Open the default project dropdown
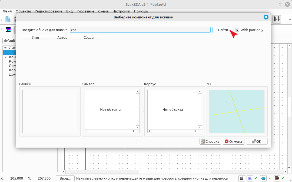The height and width of the screenshot is (182, 292). tap(9, 41)
